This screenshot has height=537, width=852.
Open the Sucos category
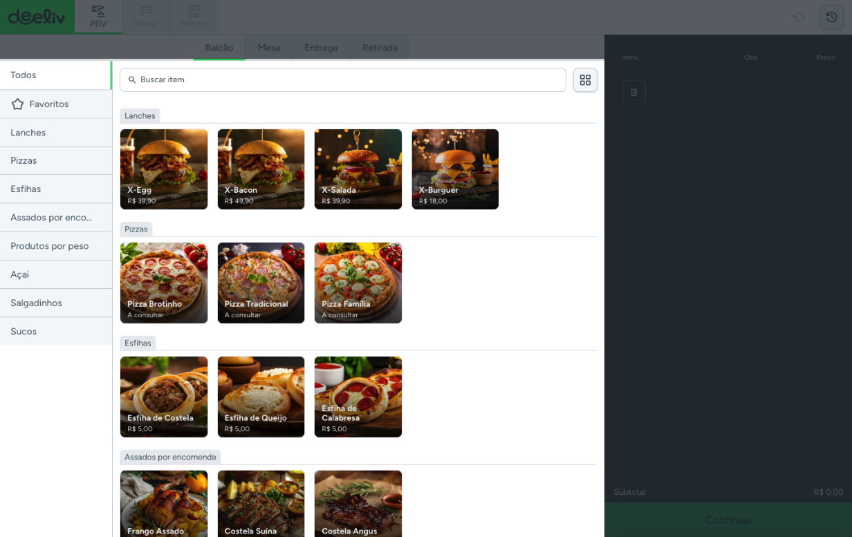(55, 332)
